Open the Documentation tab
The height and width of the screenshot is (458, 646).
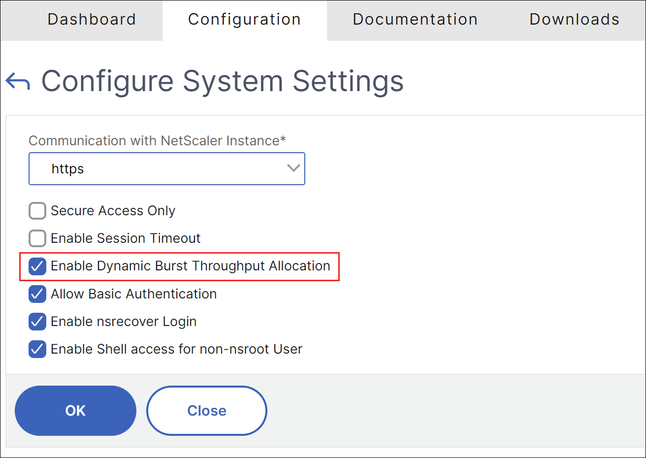(x=415, y=20)
